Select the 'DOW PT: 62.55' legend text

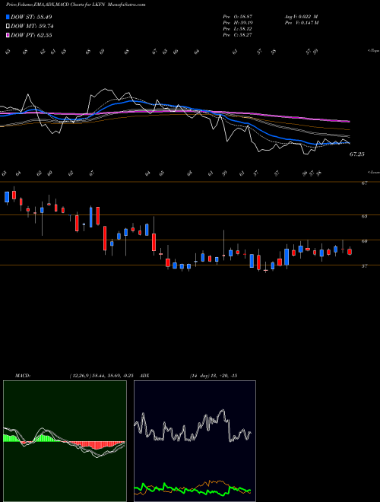(x=31, y=35)
